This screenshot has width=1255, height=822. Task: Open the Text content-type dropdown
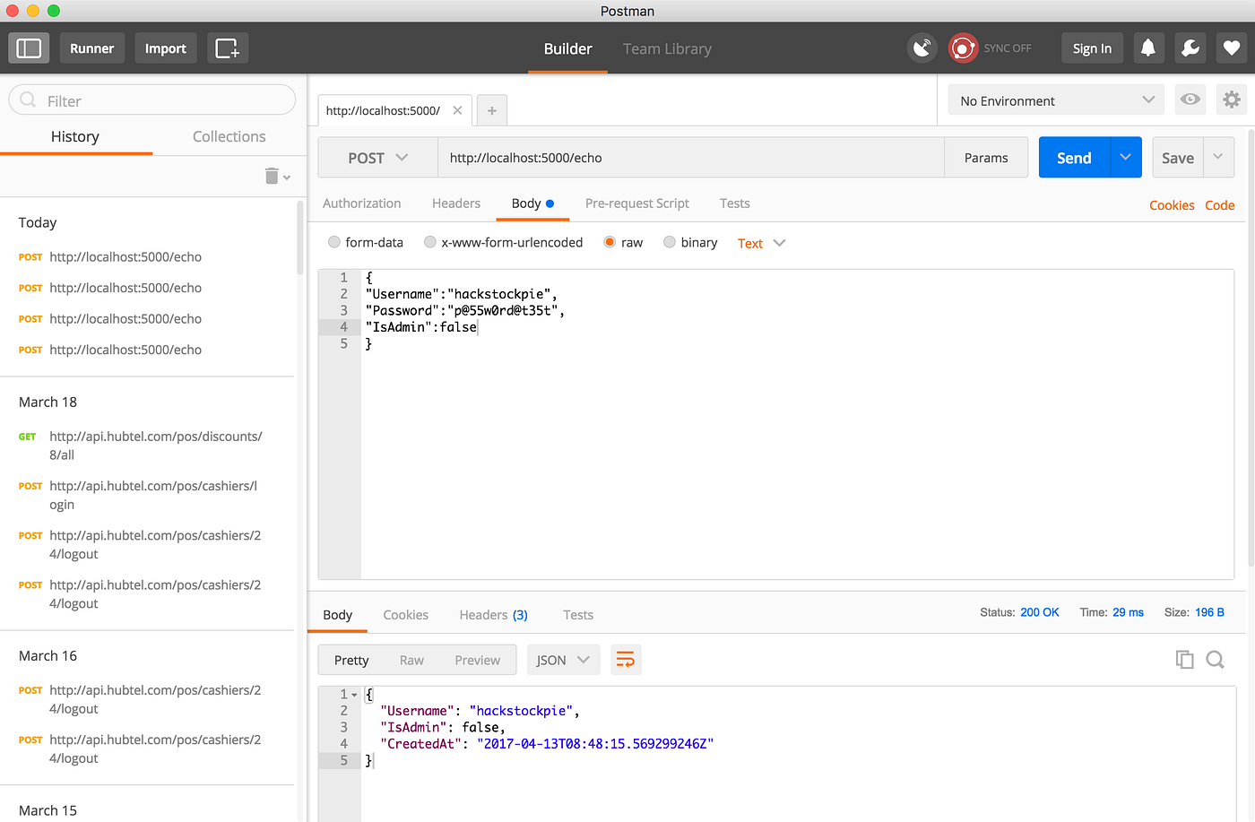[x=760, y=242]
